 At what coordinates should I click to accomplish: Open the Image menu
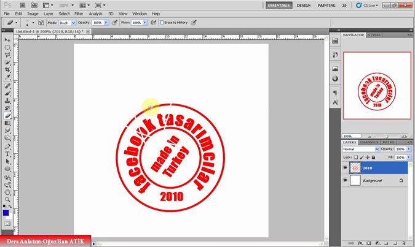[33, 13]
